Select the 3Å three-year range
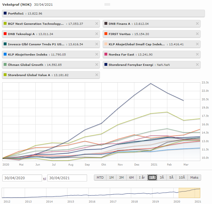The height and width of the screenshot is (204, 212). coord(162,178)
